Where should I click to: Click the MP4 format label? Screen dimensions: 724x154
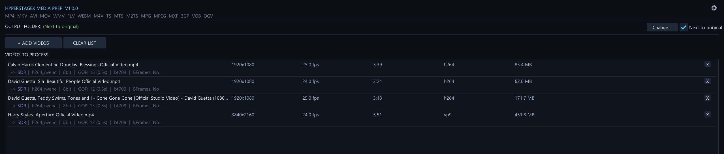pyautogui.click(x=10, y=16)
